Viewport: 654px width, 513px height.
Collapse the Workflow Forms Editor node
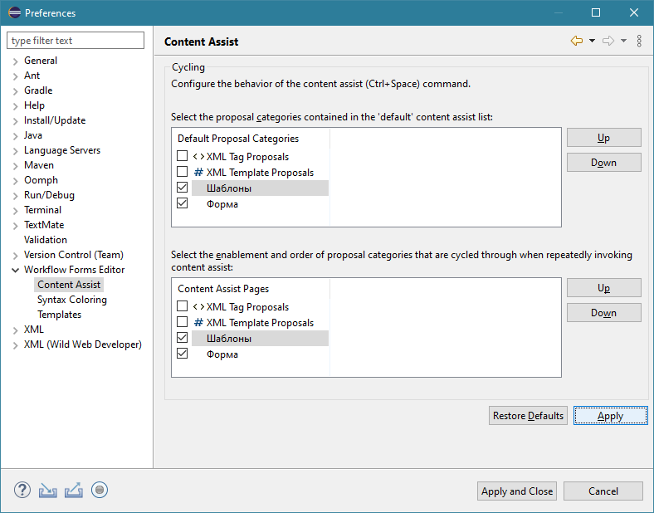pyautogui.click(x=16, y=270)
